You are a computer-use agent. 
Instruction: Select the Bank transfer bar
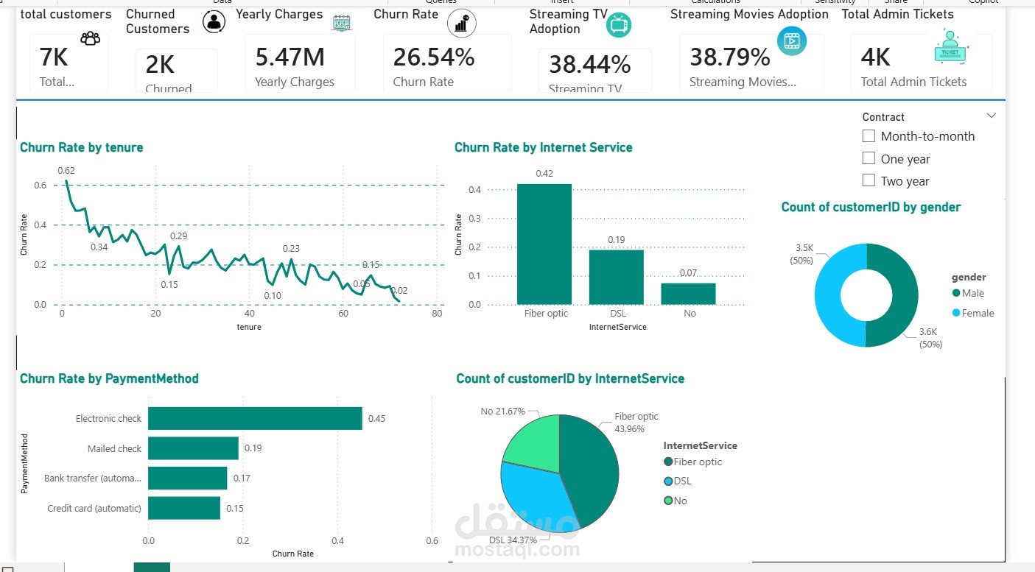(x=188, y=478)
